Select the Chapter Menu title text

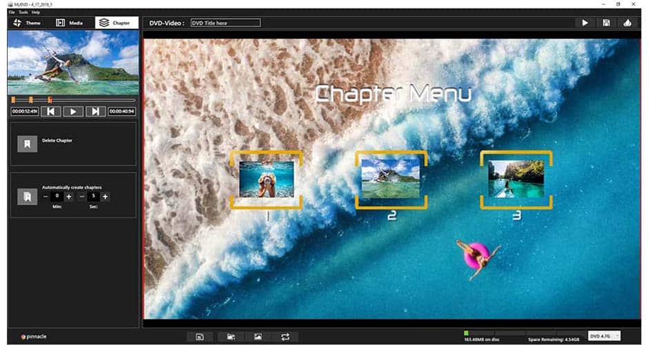tap(394, 93)
